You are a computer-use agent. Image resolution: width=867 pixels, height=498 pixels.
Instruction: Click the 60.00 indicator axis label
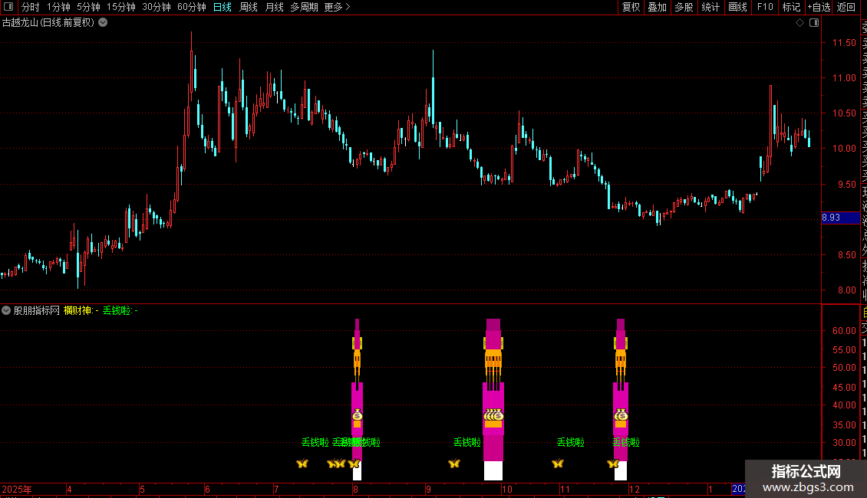[x=844, y=331]
